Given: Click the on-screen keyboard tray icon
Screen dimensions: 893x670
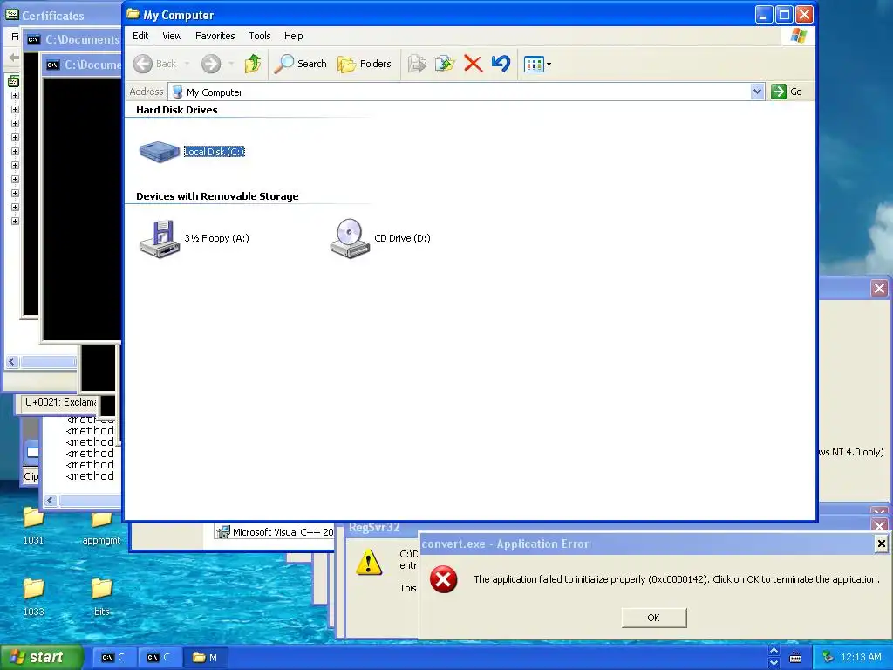Looking at the screenshot, I should point(795,658).
